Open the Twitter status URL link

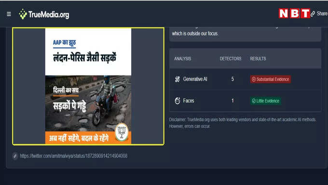coord(74,156)
